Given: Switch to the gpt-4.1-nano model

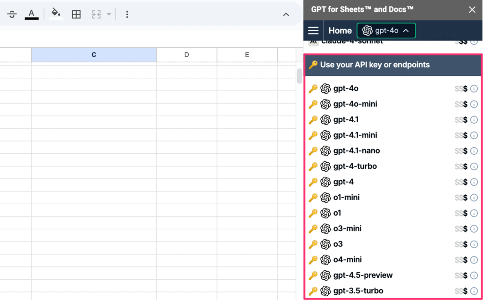Looking at the screenshot, I should click(393, 150).
